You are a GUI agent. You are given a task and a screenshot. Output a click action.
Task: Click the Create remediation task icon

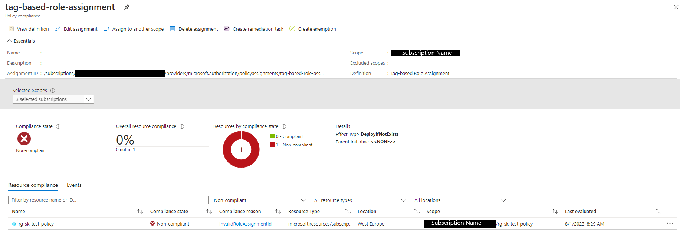227,29
